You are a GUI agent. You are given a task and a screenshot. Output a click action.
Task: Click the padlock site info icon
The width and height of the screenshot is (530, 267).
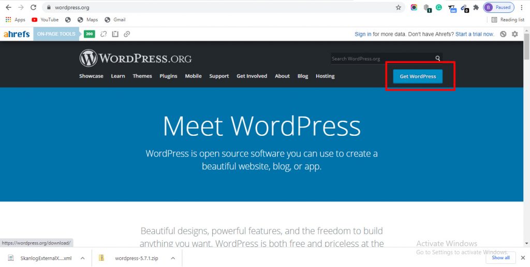[49, 7]
